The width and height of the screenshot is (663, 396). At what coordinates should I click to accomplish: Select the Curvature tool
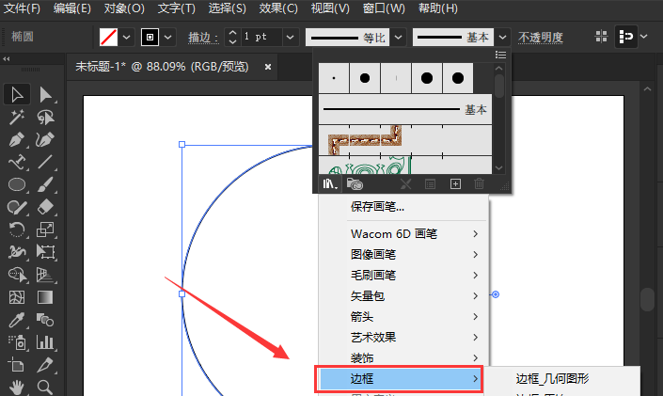45,139
